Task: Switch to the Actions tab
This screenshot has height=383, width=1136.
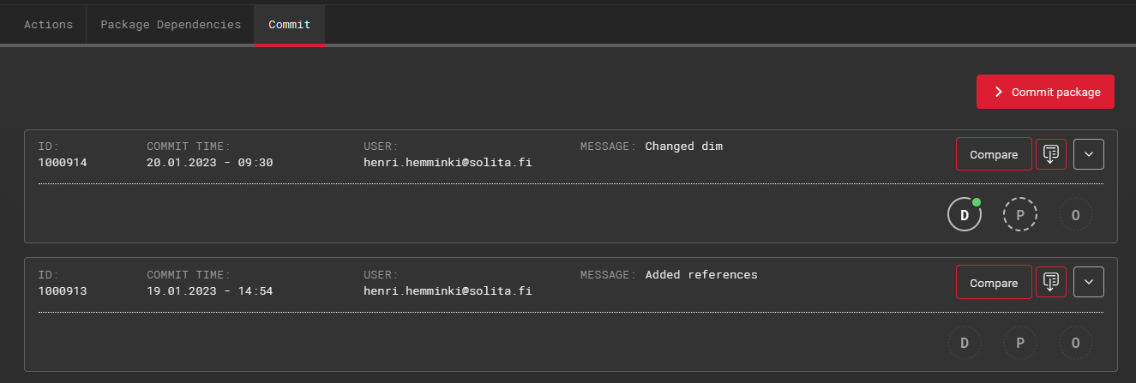Action: (x=48, y=25)
